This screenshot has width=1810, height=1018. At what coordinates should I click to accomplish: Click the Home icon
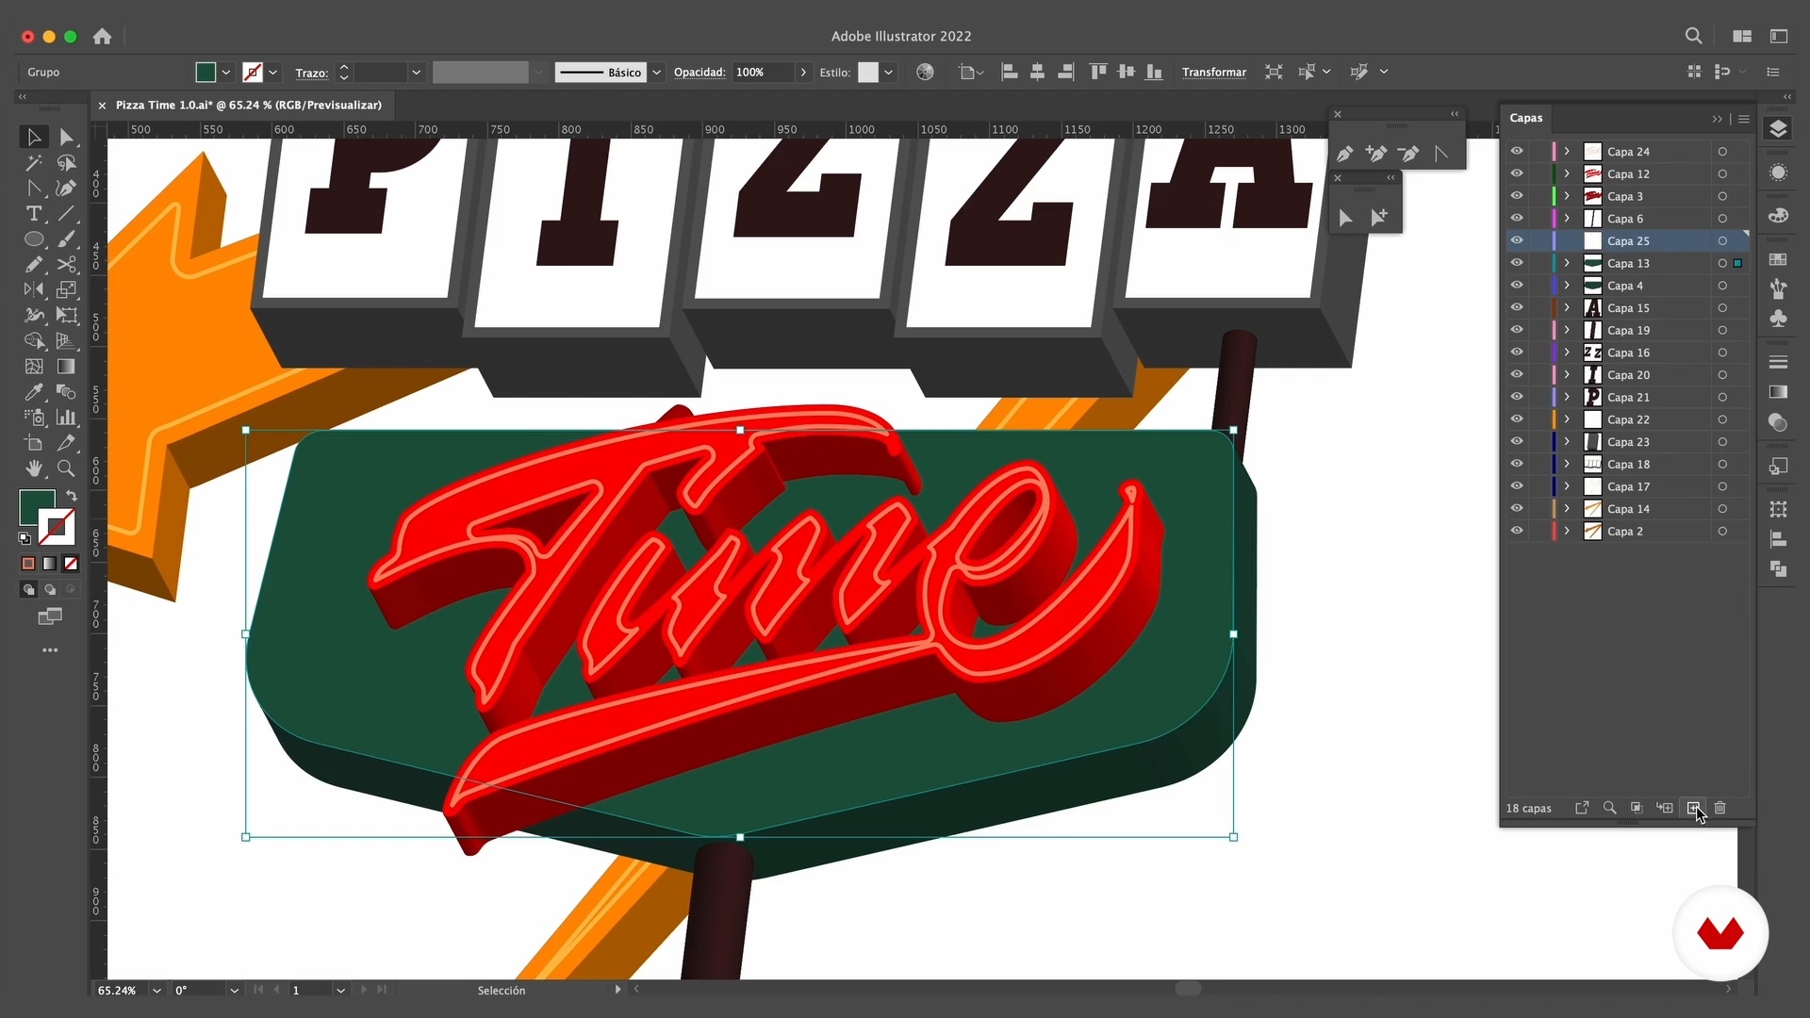tap(102, 37)
